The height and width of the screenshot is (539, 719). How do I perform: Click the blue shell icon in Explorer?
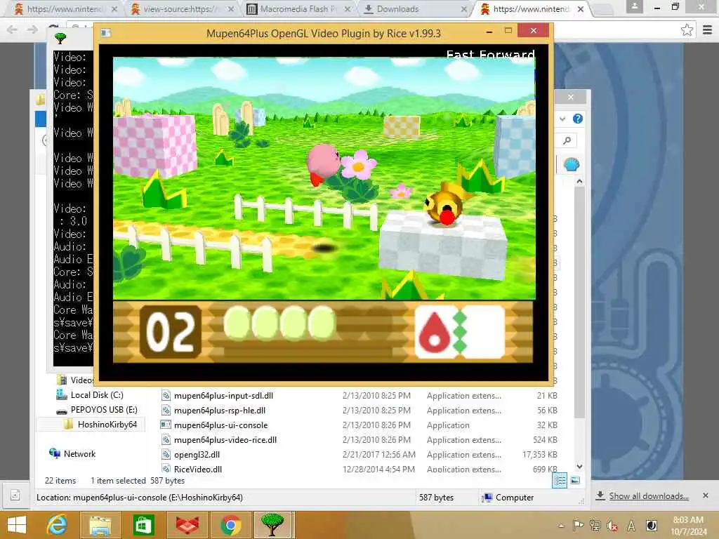pos(571,164)
